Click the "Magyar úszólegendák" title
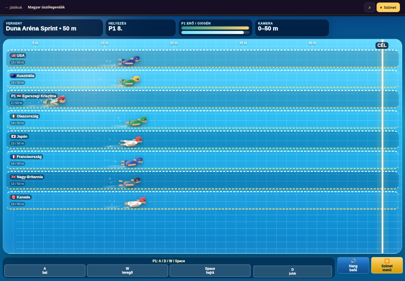 click(x=46, y=7)
